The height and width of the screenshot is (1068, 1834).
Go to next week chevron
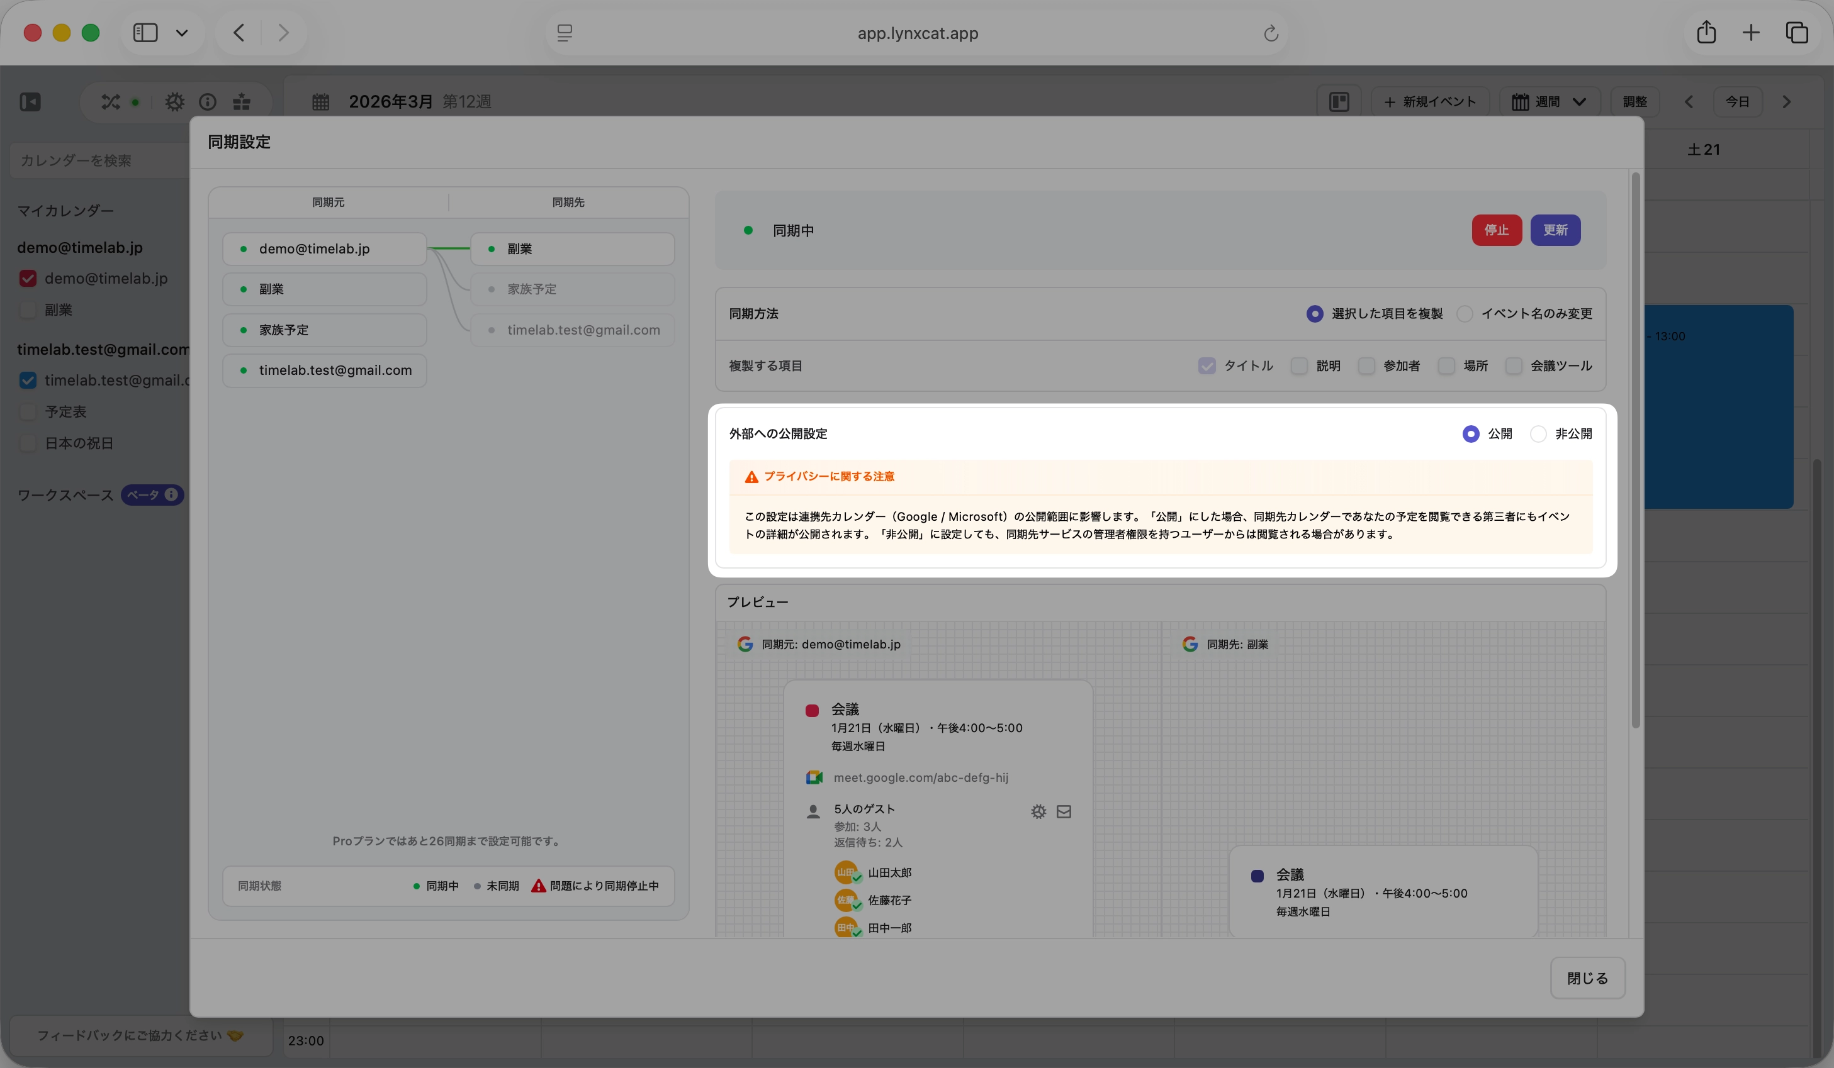tap(1787, 102)
